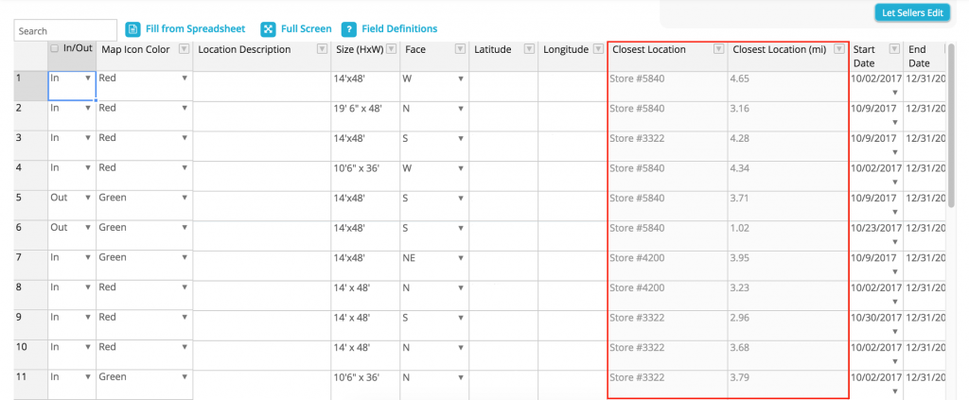The image size is (969, 400).
Task: Open the Closest Location column filter
Action: click(x=718, y=49)
